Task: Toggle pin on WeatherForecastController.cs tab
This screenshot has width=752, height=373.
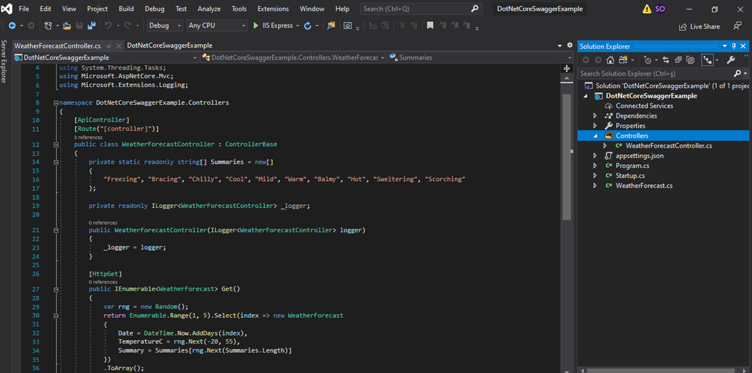Action: (109, 46)
